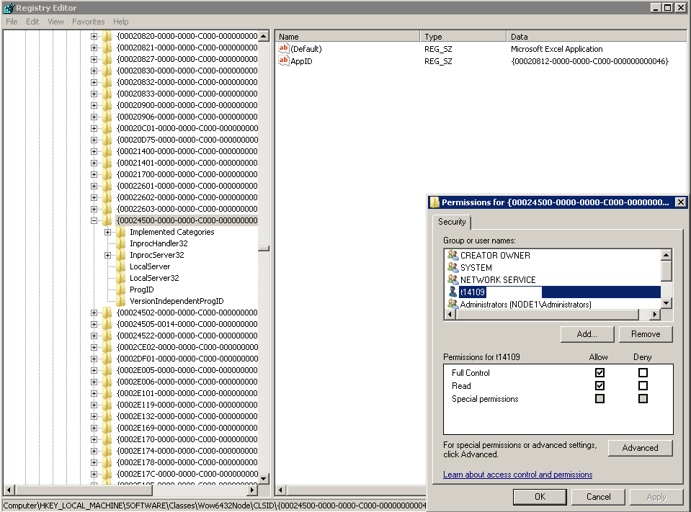Check the Deny Full Control checkbox

643,373
